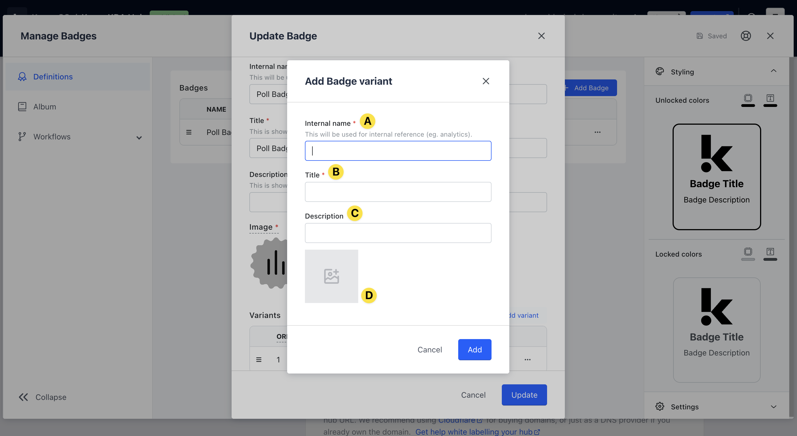
Task: Cancel the Add Badge variant dialog
Action: point(429,350)
